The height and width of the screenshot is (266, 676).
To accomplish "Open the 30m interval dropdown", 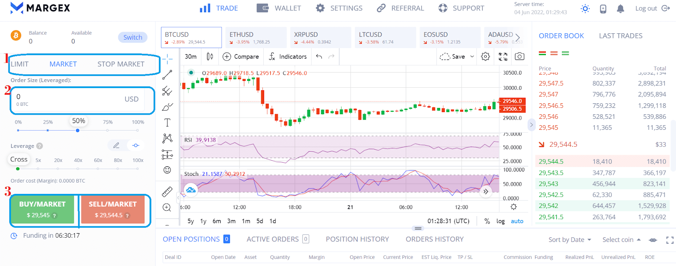I will 191,56.
